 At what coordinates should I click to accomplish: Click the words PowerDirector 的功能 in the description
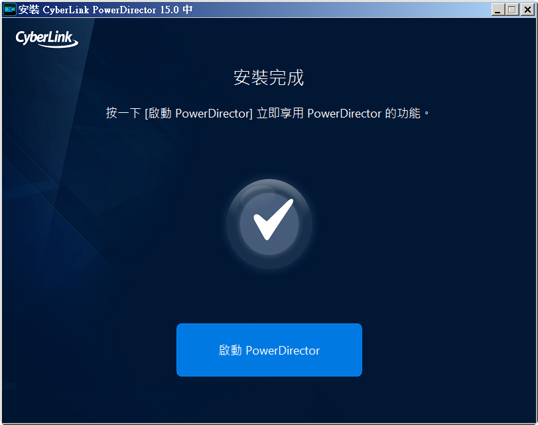[x=364, y=113]
